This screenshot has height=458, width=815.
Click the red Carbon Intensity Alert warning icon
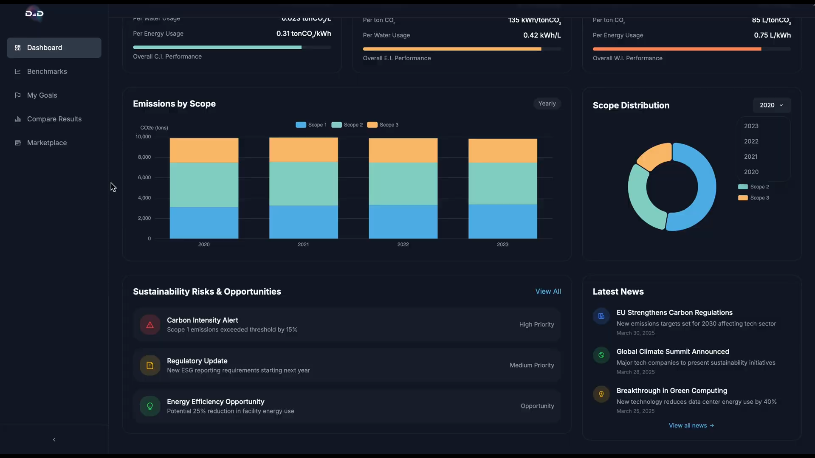pos(150,325)
